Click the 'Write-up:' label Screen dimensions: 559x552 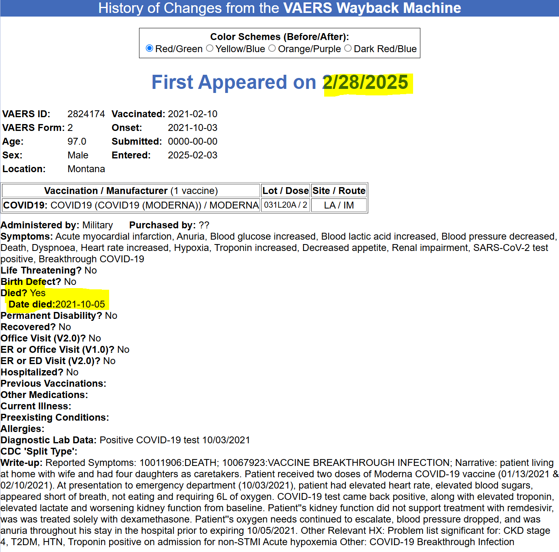coord(21,463)
